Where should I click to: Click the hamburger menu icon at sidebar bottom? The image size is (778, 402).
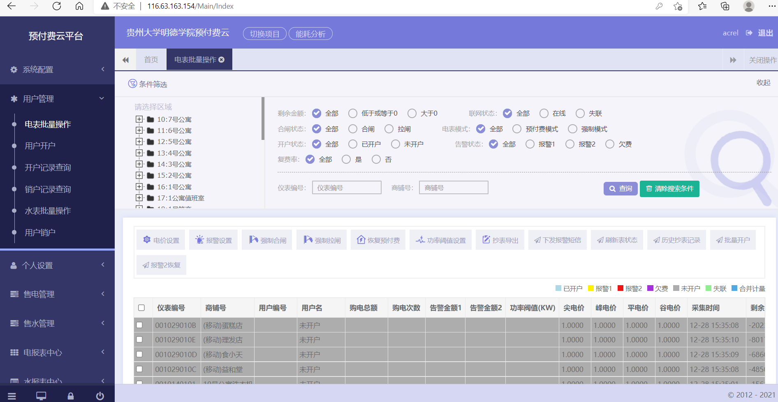(12, 396)
